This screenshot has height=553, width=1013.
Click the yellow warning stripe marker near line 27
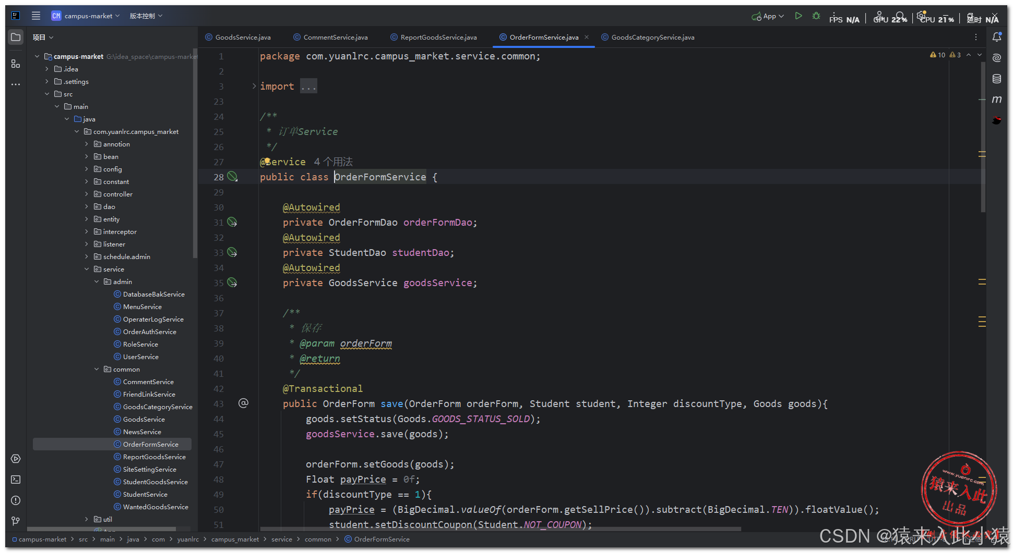pos(982,154)
